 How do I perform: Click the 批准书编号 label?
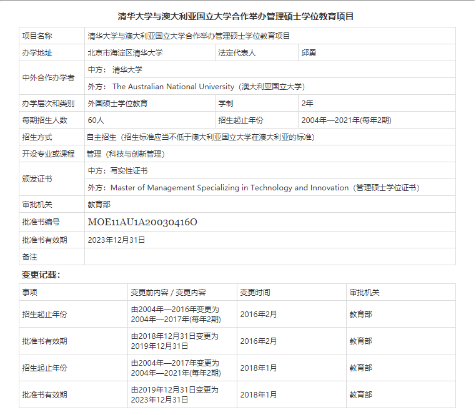[41, 222]
